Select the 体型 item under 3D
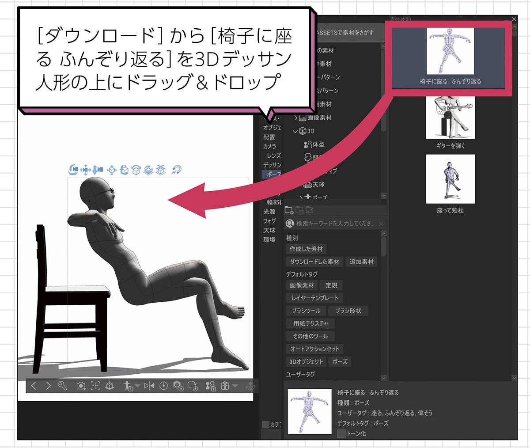The width and height of the screenshot is (530, 448). tap(314, 144)
